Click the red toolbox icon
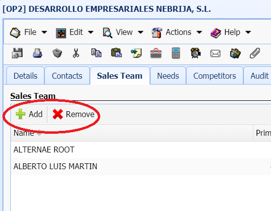 156,53
